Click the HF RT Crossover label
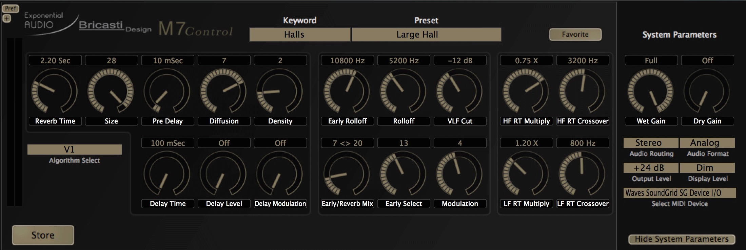Image resolution: width=746 pixels, height=250 pixels. 583,121
